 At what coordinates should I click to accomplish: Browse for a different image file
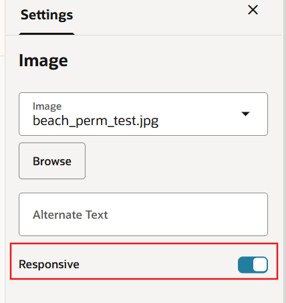point(52,161)
